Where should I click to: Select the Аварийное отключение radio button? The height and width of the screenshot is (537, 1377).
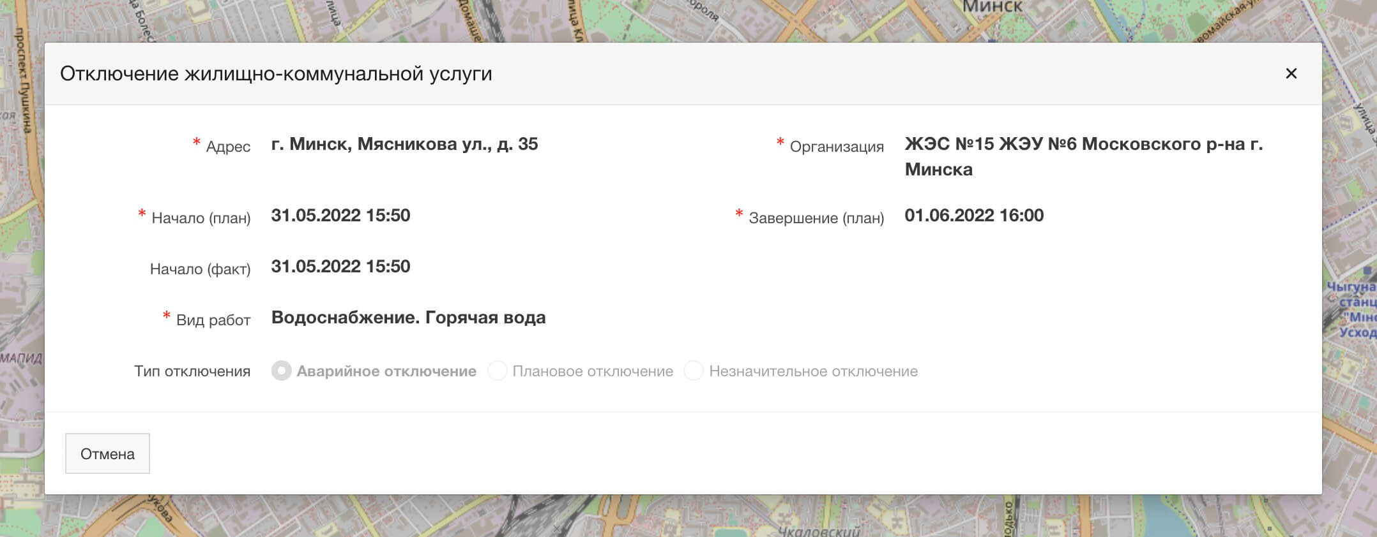pyautogui.click(x=282, y=371)
